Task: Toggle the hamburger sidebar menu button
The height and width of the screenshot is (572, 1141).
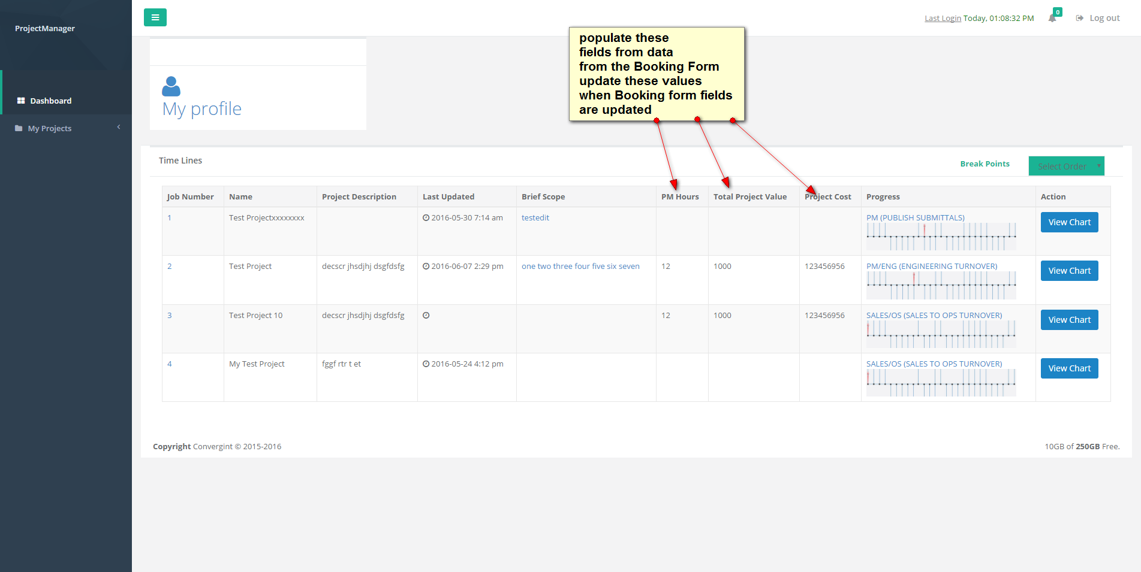Action: [x=155, y=17]
